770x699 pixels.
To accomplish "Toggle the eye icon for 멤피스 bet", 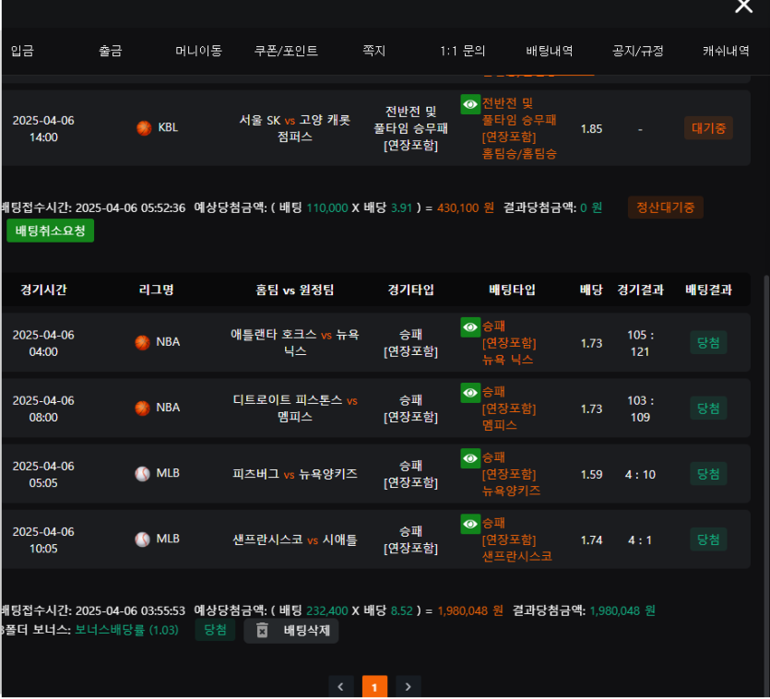I will point(470,393).
